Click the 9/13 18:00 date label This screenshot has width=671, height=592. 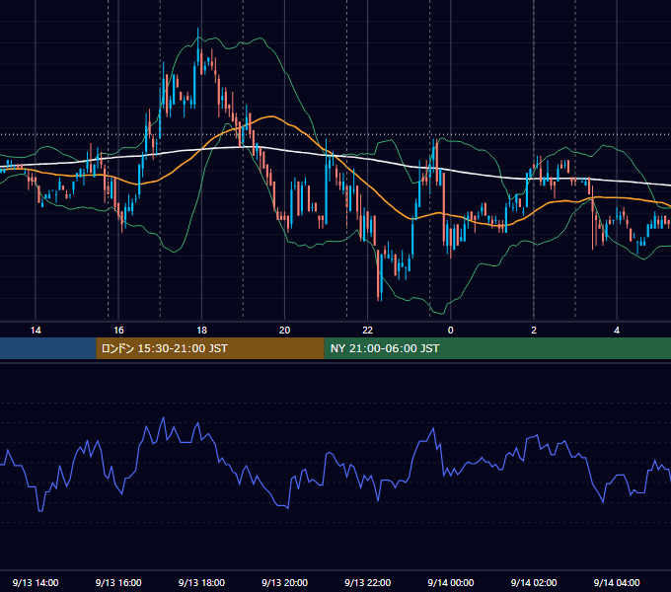[201, 582]
